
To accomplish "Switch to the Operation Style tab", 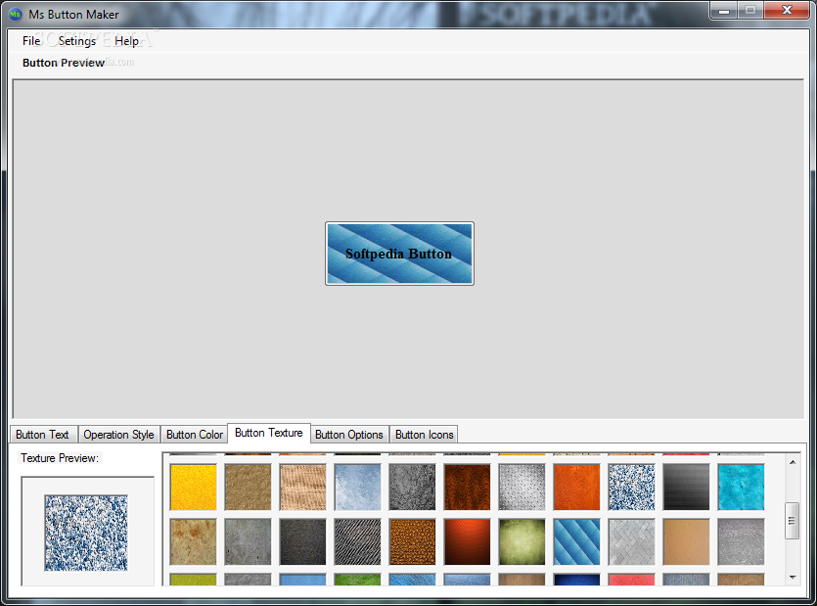I will click(118, 435).
